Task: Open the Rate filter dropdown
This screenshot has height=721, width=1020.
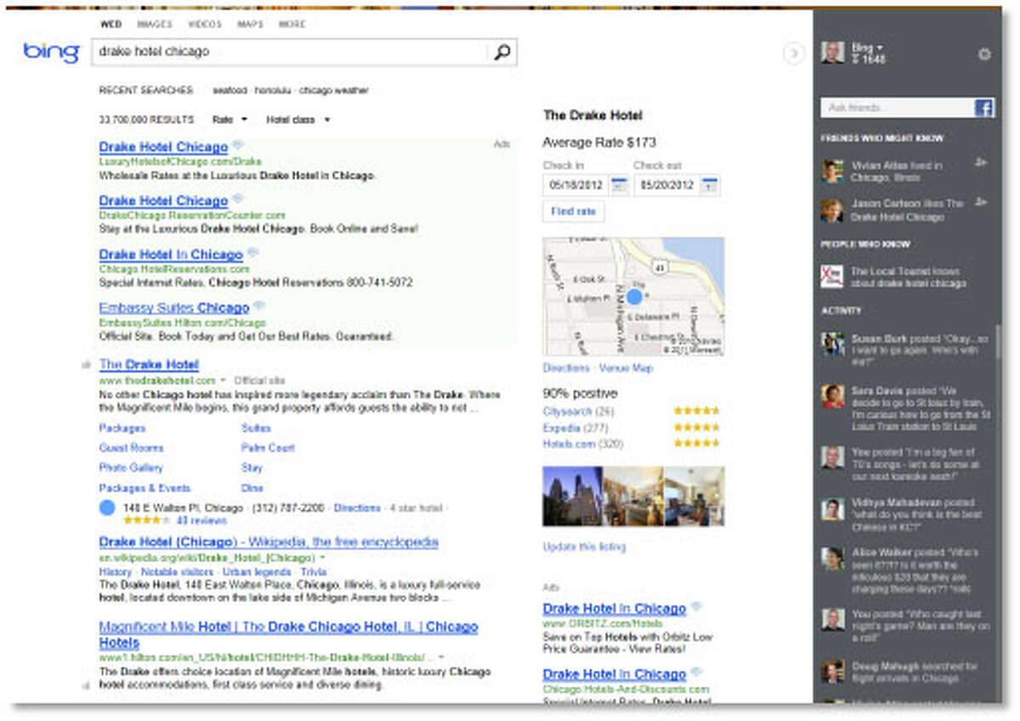Action: pyautogui.click(x=228, y=120)
